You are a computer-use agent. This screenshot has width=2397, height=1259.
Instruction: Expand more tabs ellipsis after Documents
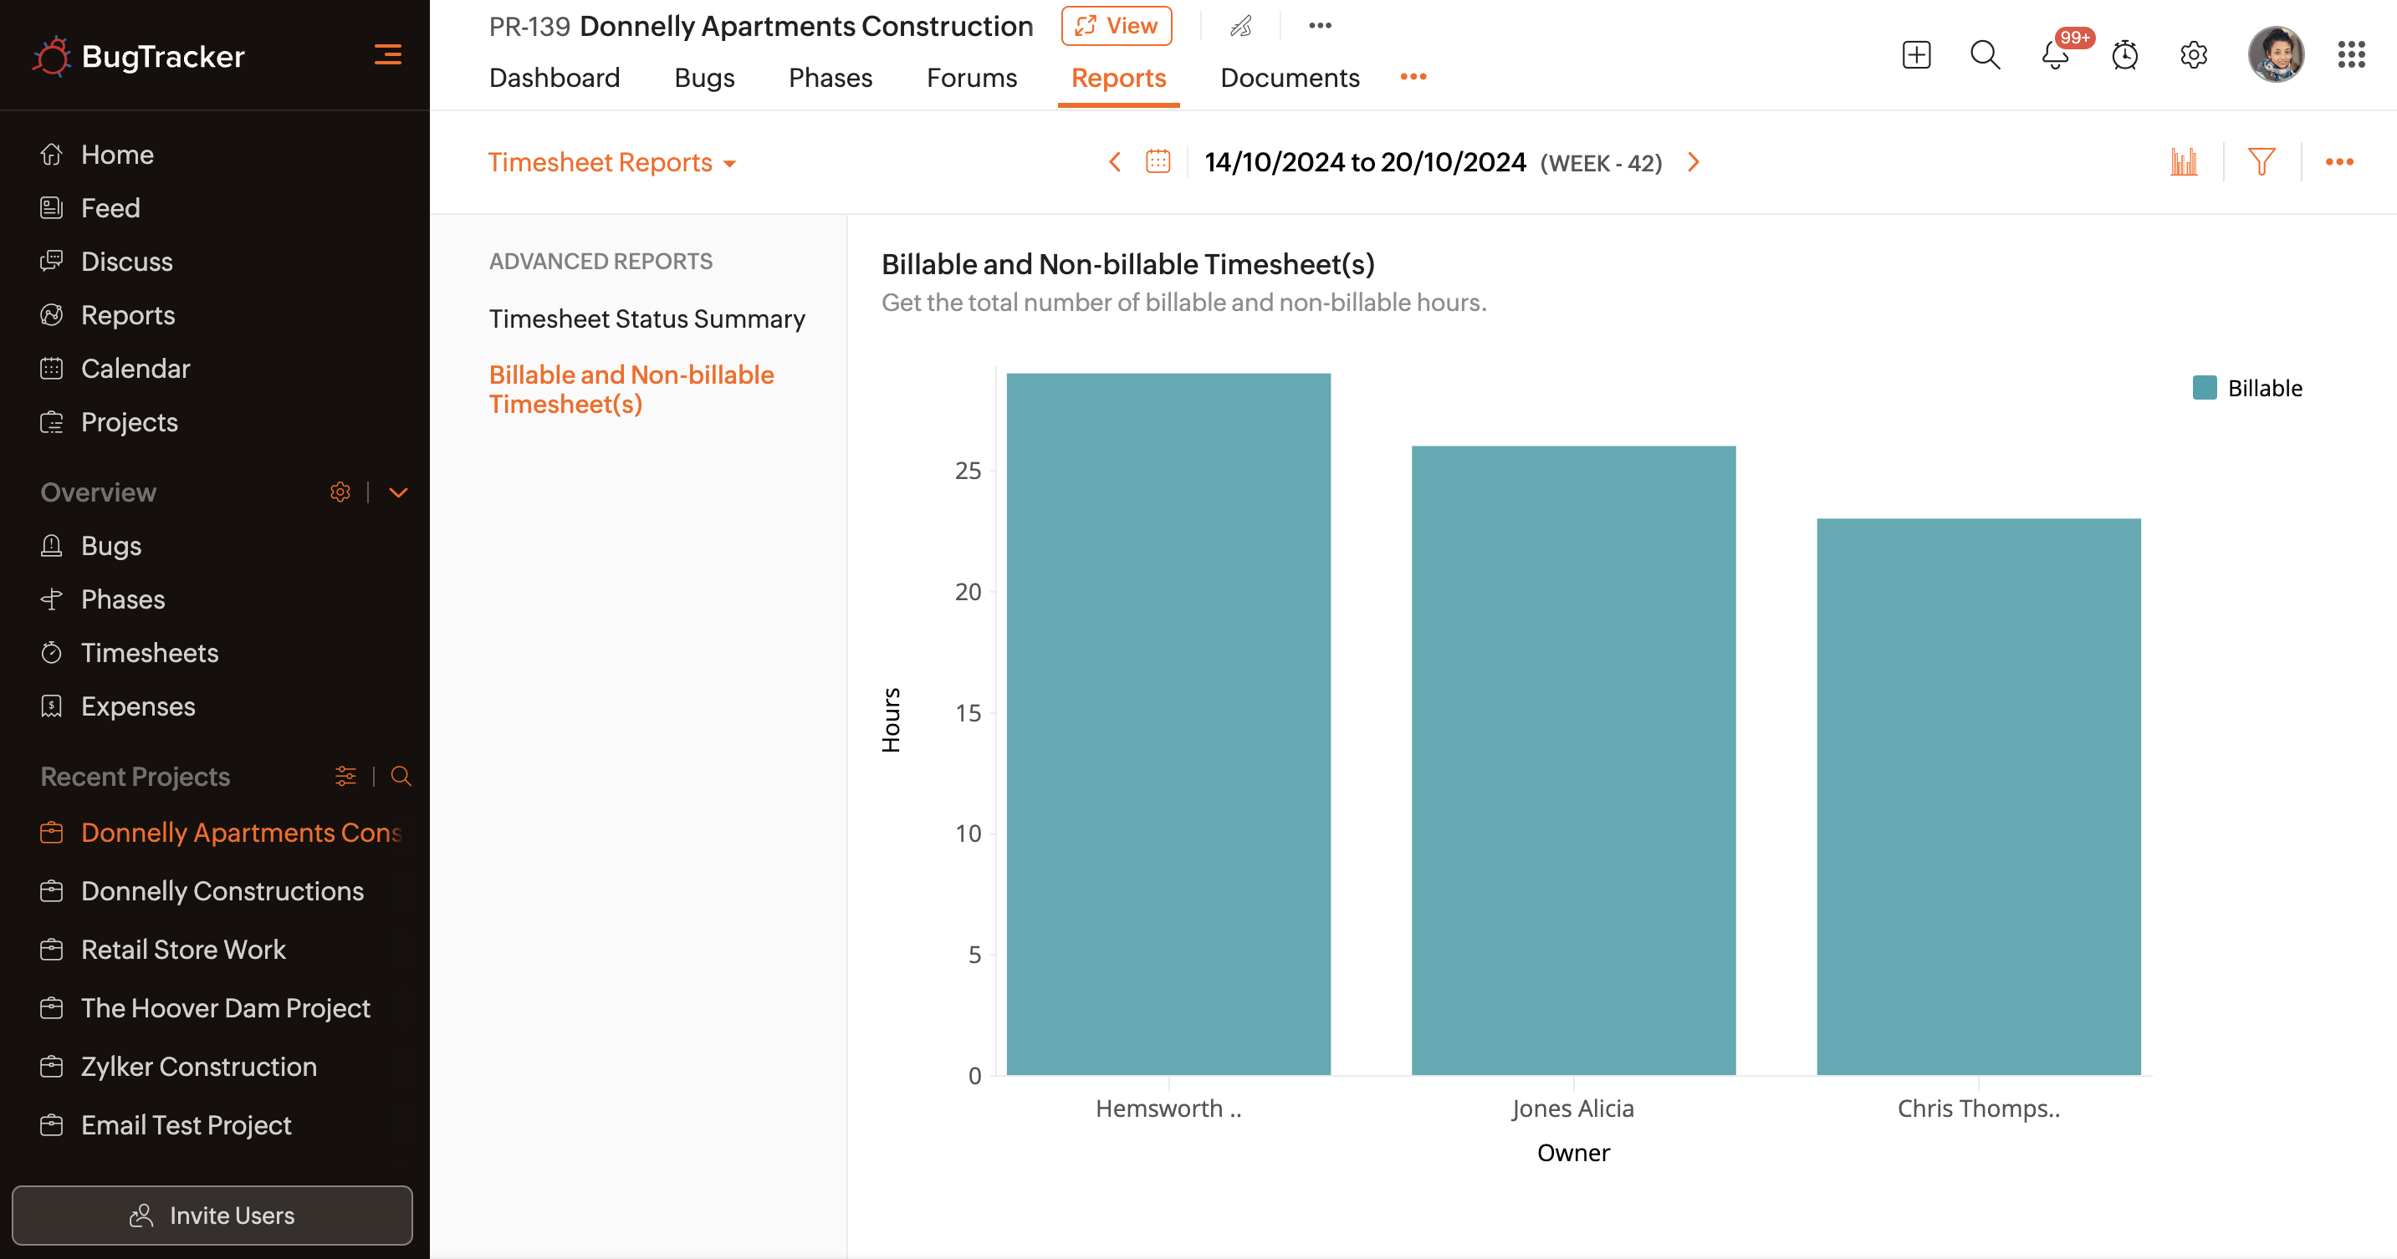(x=1413, y=77)
